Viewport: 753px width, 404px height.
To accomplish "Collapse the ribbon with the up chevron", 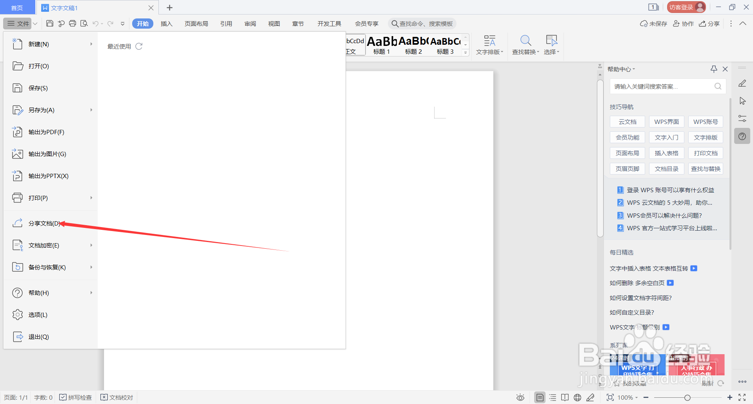I will (x=743, y=24).
